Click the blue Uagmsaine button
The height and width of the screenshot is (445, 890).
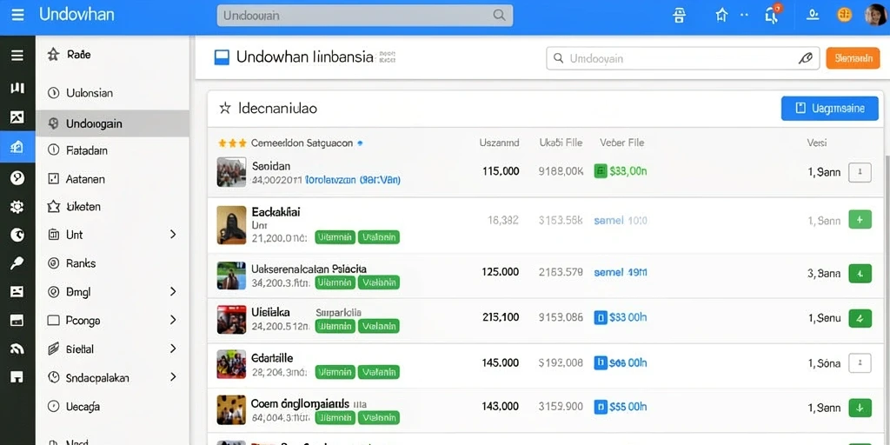pos(829,108)
